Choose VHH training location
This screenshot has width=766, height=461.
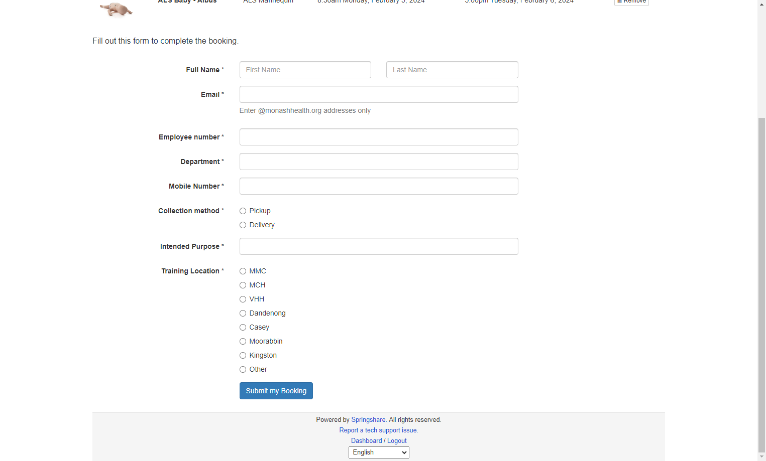tap(243, 299)
